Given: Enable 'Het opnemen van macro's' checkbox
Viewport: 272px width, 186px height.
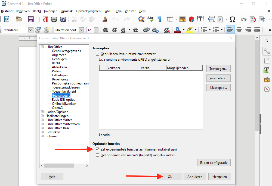Looking at the screenshot, I should 98,155.
